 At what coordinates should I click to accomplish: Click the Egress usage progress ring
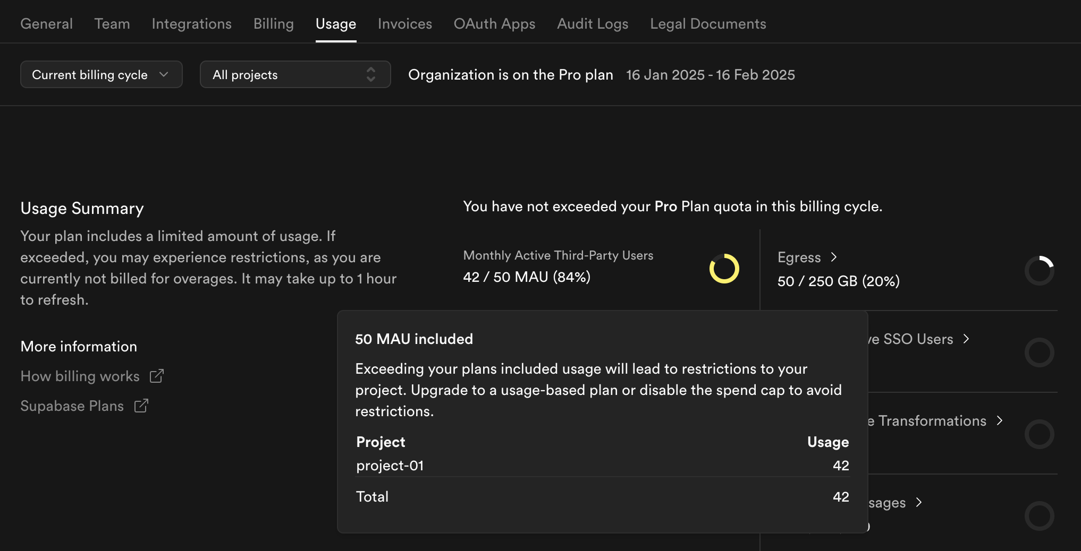pyautogui.click(x=1040, y=271)
